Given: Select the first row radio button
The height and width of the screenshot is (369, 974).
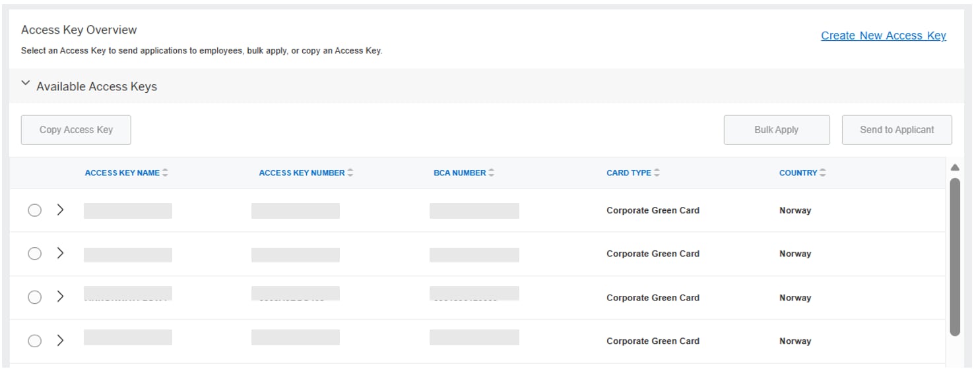Looking at the screenshot, I should tap(34, 210).
